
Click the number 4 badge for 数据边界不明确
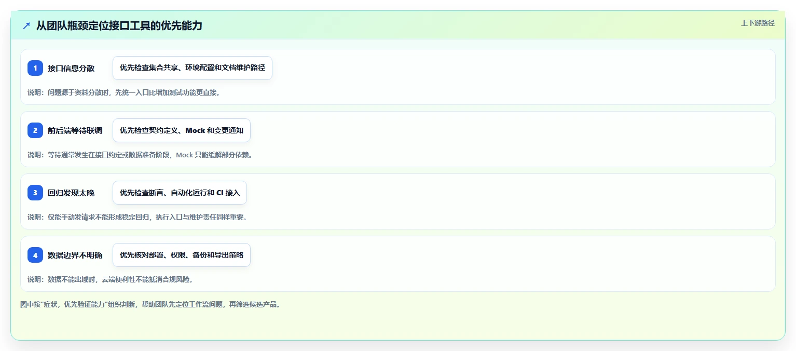point(35,255)
